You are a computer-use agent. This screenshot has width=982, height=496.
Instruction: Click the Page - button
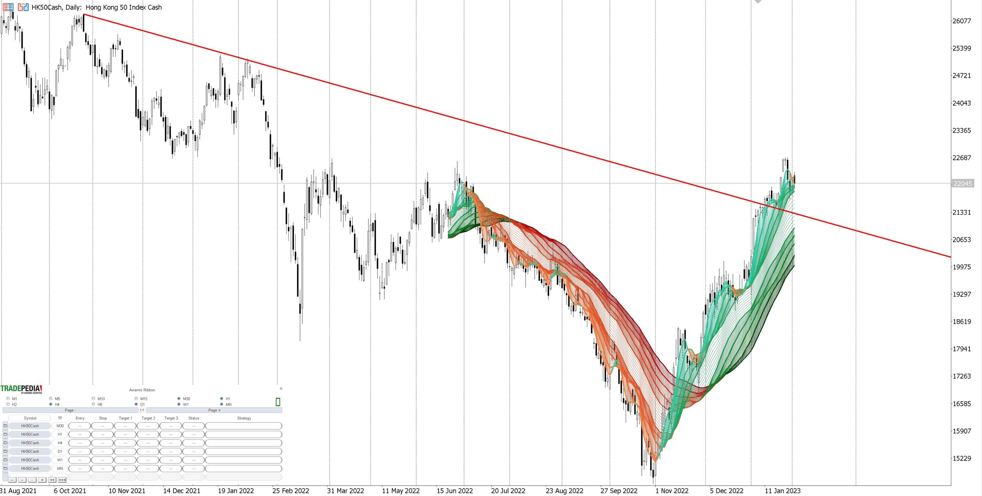pyautogui.click(x=70, y=410)
